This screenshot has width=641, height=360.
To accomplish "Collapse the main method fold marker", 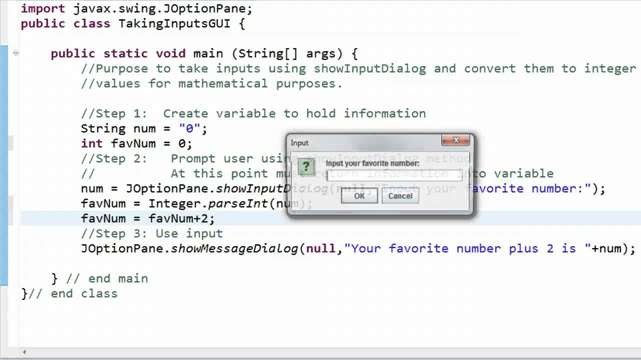I will 16,53.
